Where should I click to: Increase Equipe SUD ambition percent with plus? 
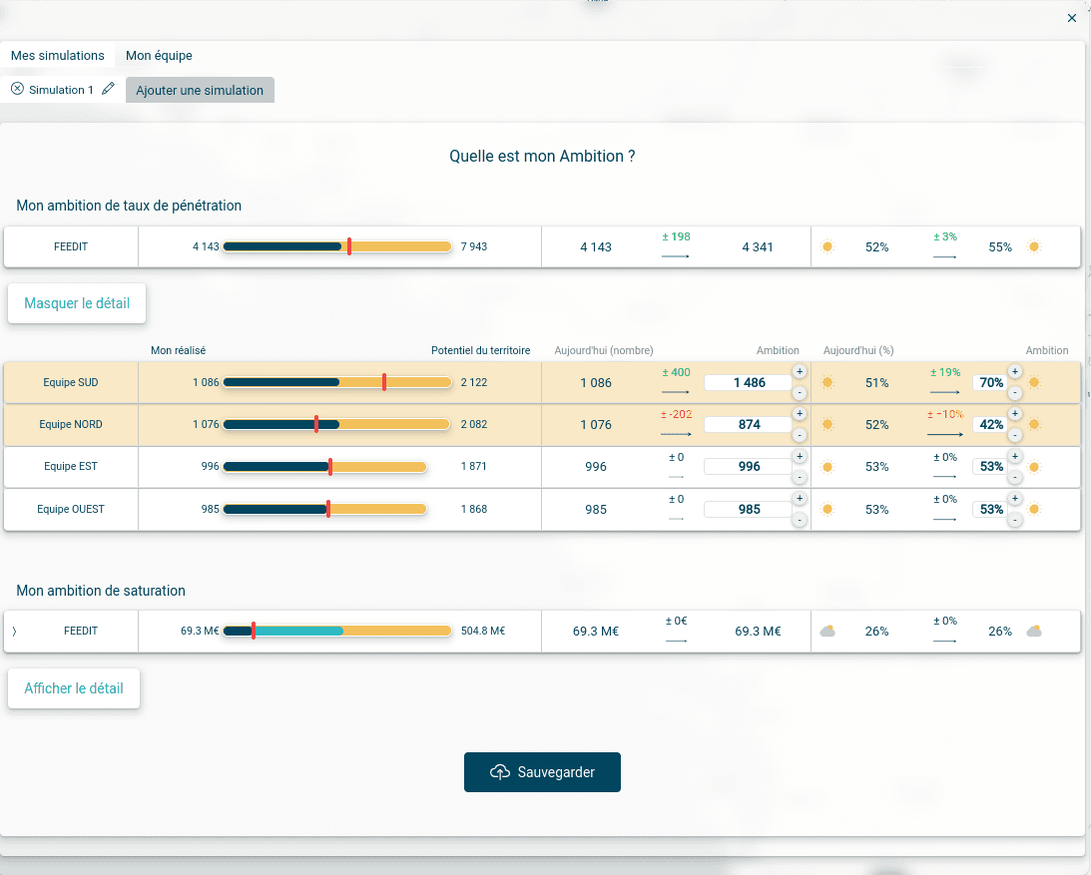tap(1015, 371)
